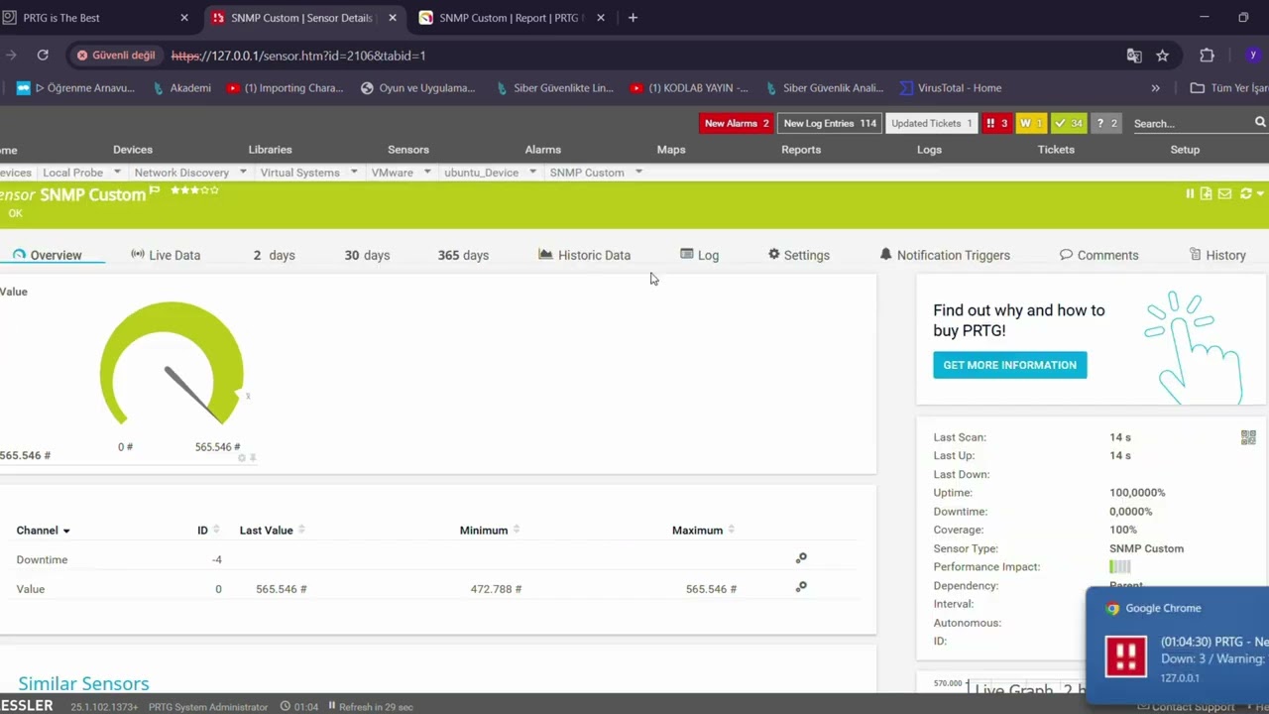Open the Maps main menu

click(x=671, y=150)
